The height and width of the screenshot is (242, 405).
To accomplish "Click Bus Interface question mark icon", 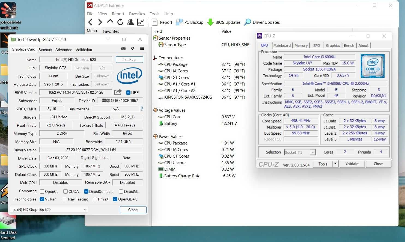I will click(142, 109).
